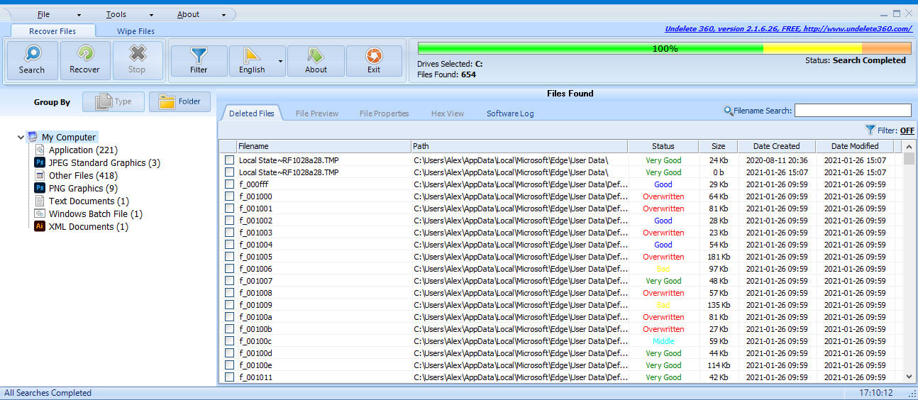Select the f_001006 row with Bad status
This screenshot has width=918, height=400.
pos(560,269)
